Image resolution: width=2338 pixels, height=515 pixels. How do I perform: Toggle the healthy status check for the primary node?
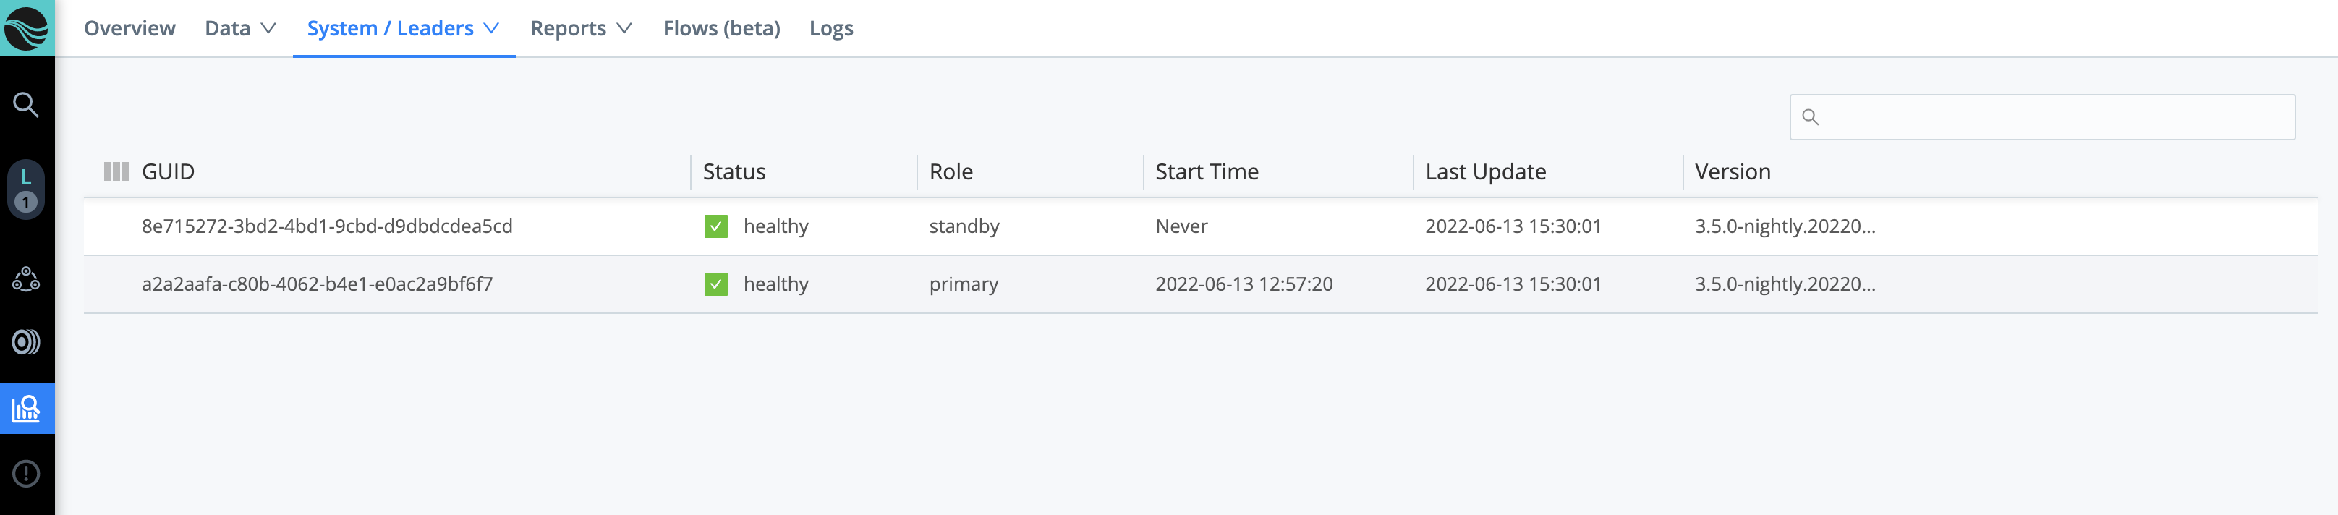pos(716,284)
